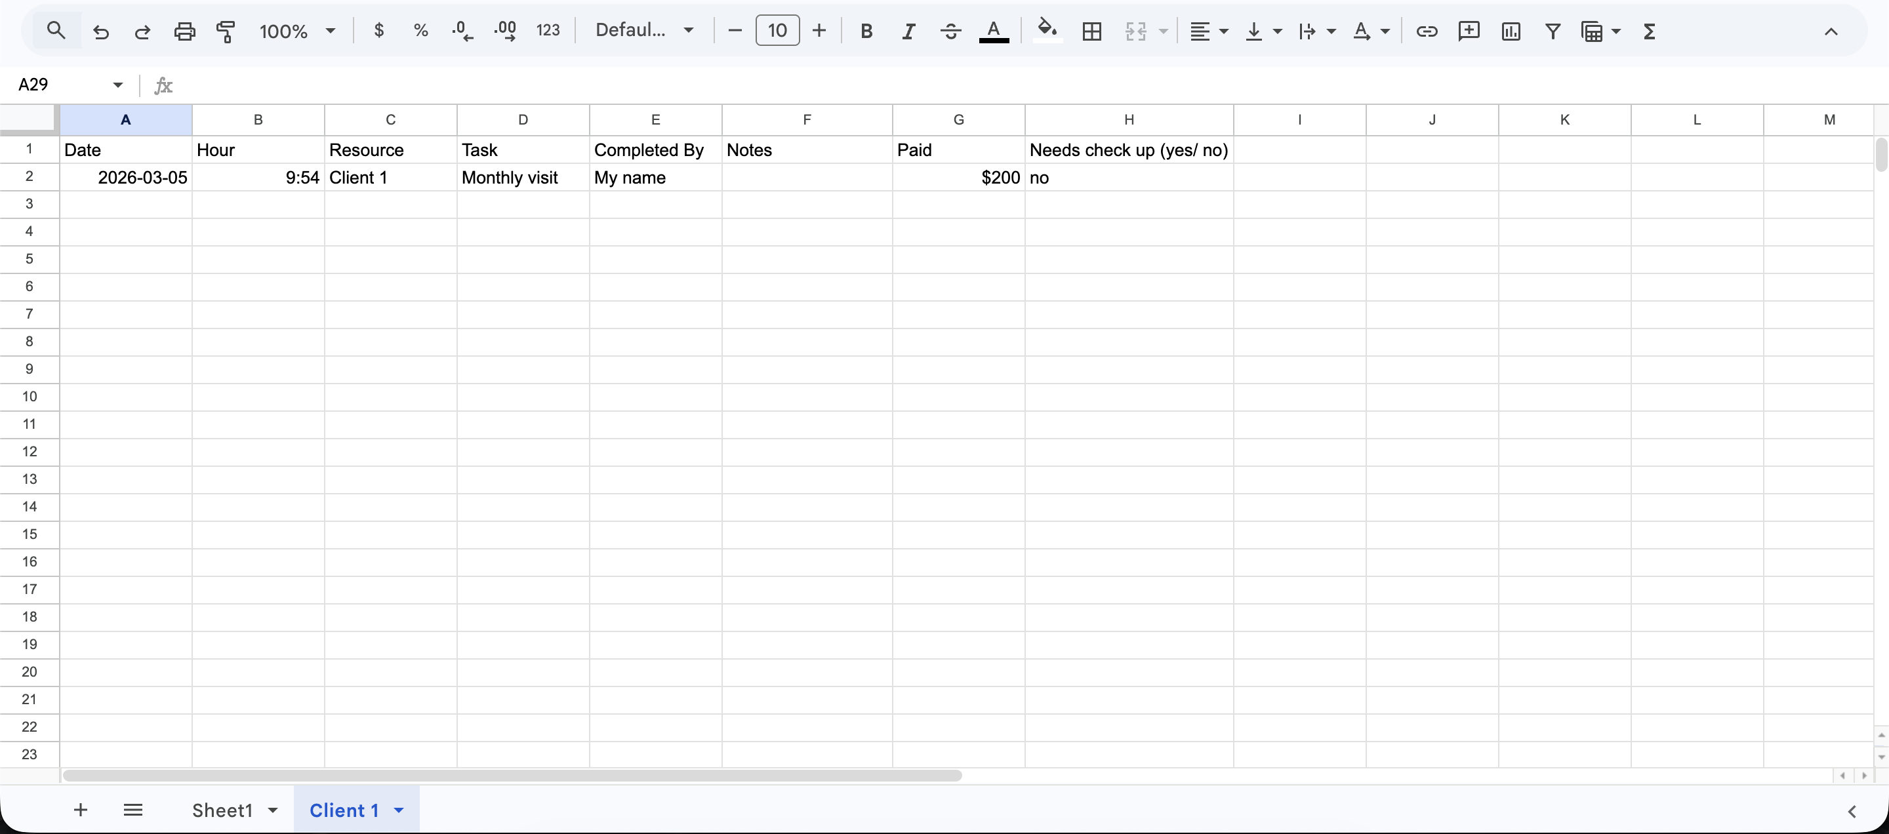Insert a comment
The image size is (1889, 834).
[1469, 31]
